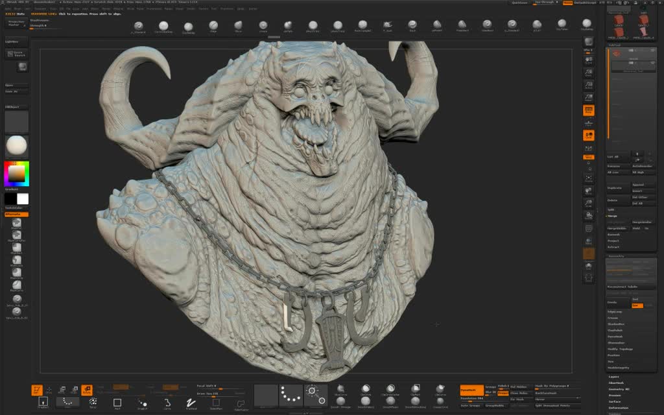Open the Geometry HD palette section
This screenshot has width=664, height=415.
click(x=619, y=389)
